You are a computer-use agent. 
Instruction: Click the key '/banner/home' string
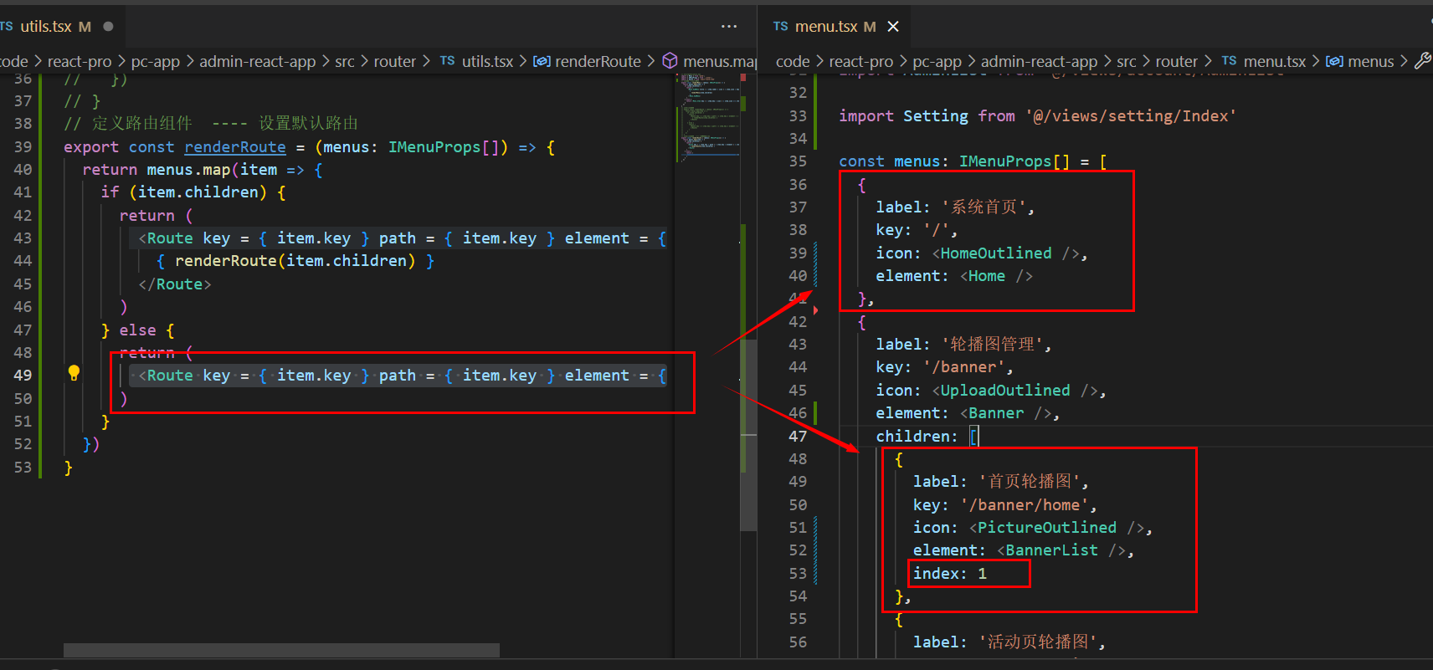(1024, 505)
